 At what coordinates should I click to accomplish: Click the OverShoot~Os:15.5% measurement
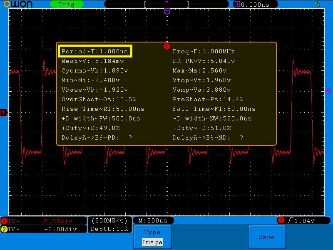click(x=99, y=99)
